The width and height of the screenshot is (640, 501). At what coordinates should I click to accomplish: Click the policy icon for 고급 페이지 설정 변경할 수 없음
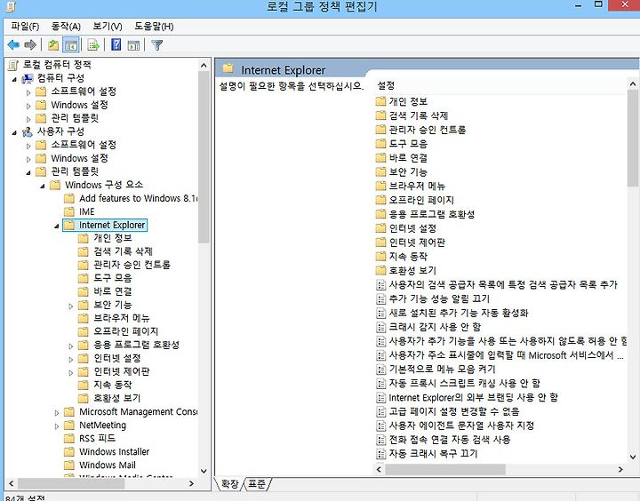[x=380, y=411]
